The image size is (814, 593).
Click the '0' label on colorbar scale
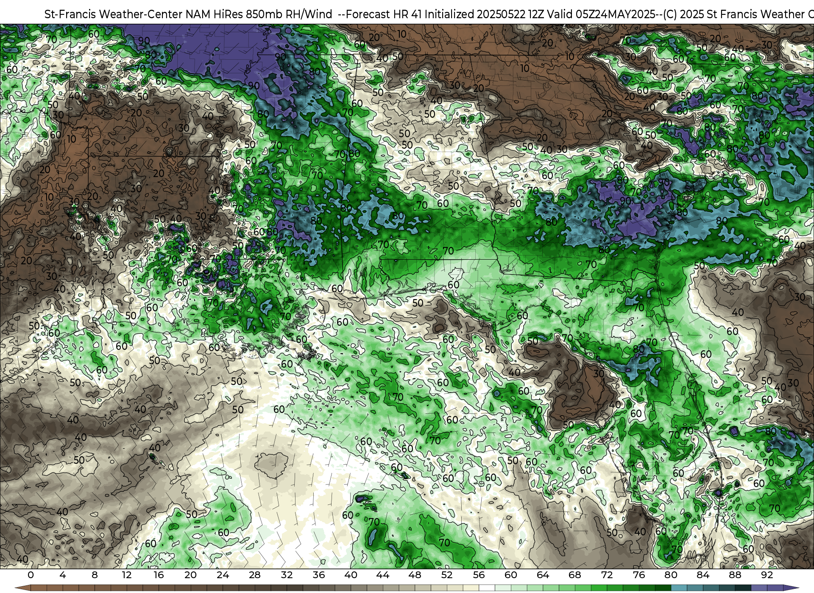[31, 575]
